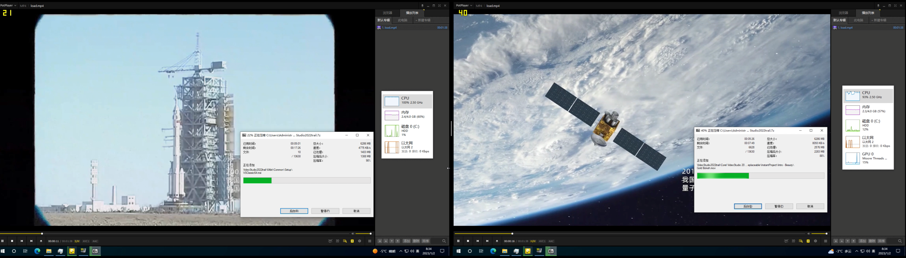Open the PotPlayer dropdown above the satellite video

click(x=464, y=5)
